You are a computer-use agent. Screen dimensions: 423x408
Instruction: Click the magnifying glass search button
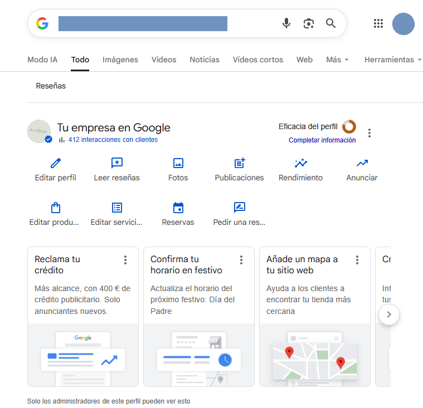(330, 23)
